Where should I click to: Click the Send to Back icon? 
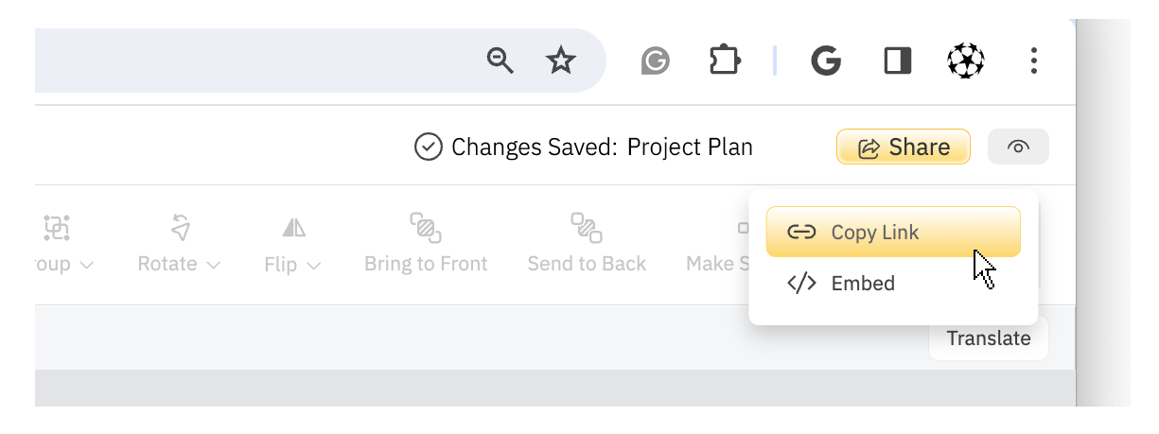tap(587, 228)
